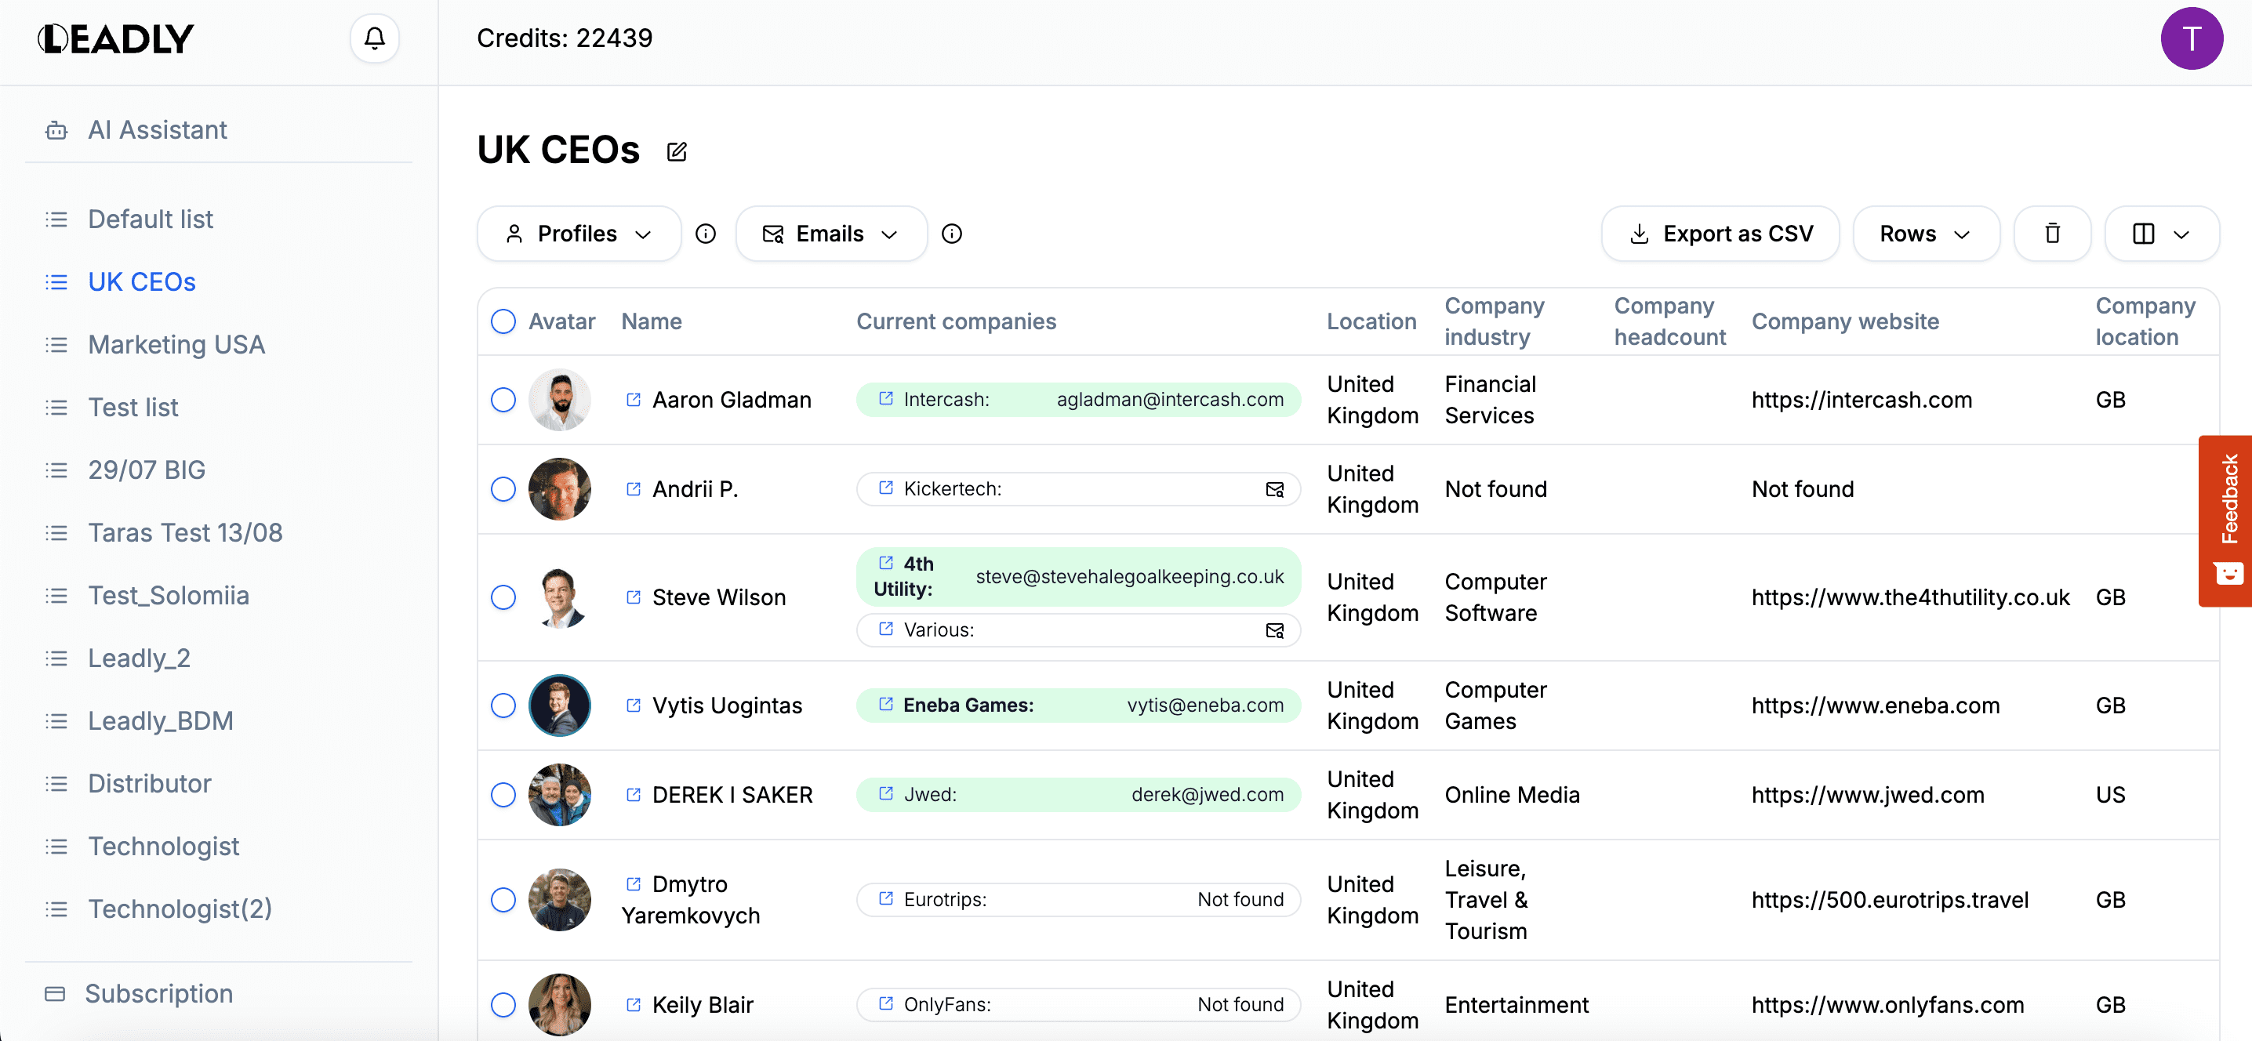The height and width of the screenshot is (1041, 2252).
Task: Click the edit pencil next to UK CEOs title
Action: (x=677, y=152)
